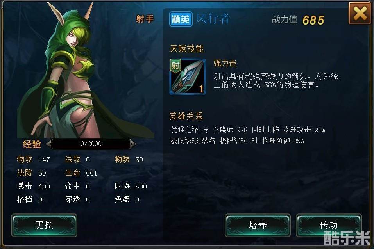Image resolution: width=374 pixels, height=249 pixels.
Task: Click the 闪避 500 stat
Action: [131, 186]
